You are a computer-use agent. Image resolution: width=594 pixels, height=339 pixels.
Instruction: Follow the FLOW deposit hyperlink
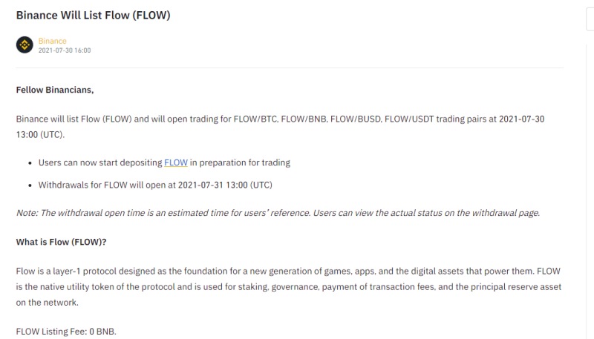pos(176,162)
